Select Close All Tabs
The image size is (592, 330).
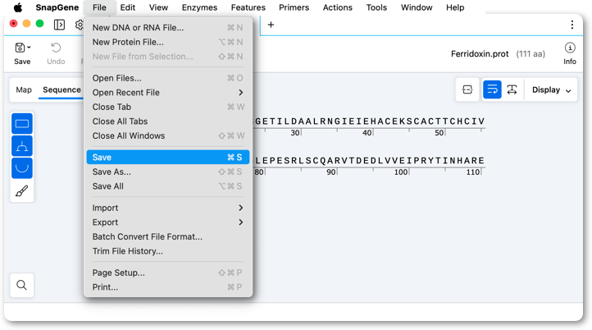pyautogui.click(x=167, y=121)
